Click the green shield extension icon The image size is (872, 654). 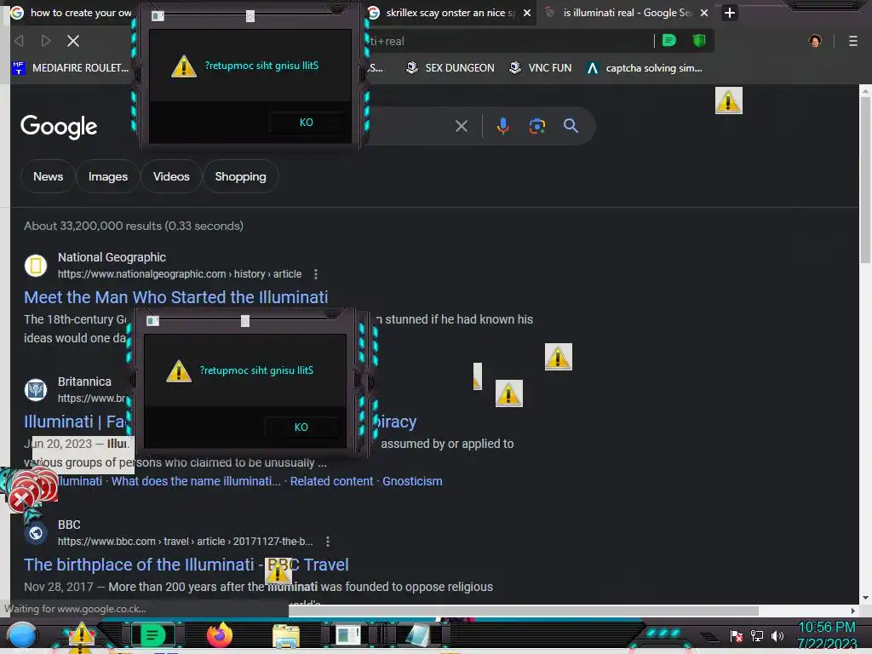pos(699,40)
